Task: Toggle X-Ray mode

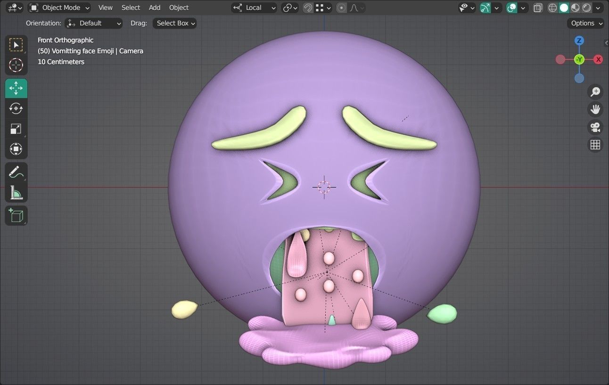Action: click(x=538, y=8)
